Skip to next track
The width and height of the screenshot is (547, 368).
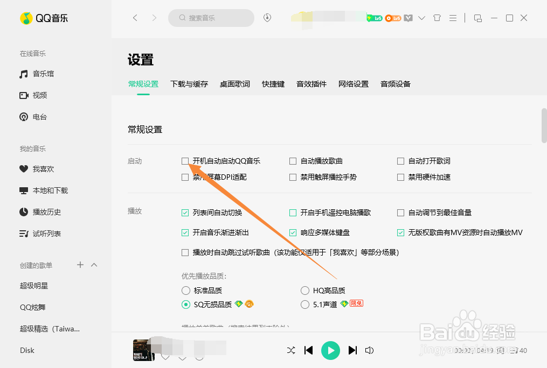(352, 350)
